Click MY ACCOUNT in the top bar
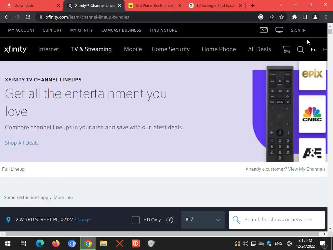This screenshot has width=333, height=250. click(21, 30)
